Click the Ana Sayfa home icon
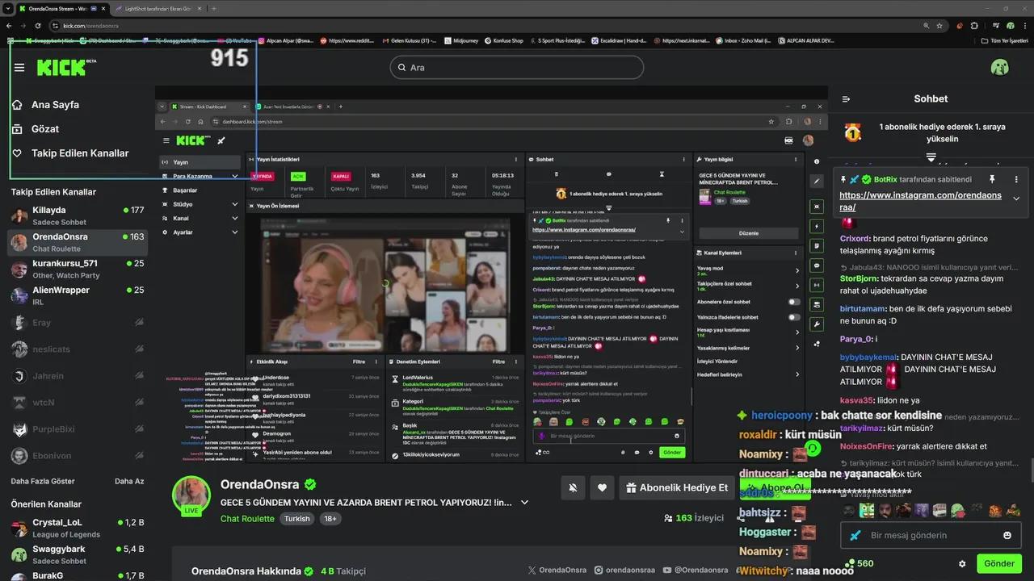The height and width of the screenshot is (581, 1034). click(17, 105)
